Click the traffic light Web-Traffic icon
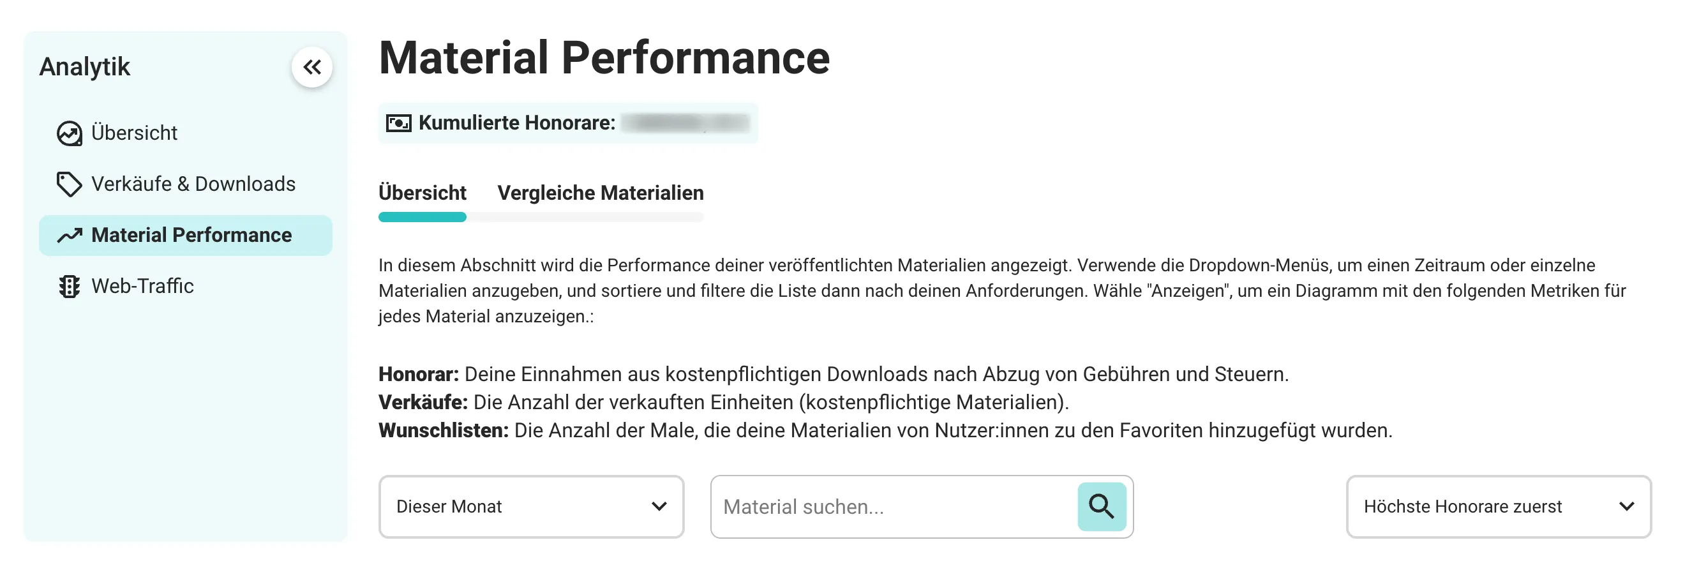The width and height of the screenshot is (1699, 570). coord(70,287)
